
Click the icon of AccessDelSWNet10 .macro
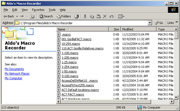click(x=58, y=81)
